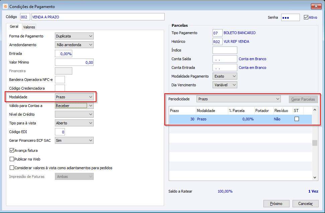Image resolution: width=325 pixels, height=213 pixels.
Task: Check the ST box in Prazo row
Action: pyautogui.click(x=297, y=119)
